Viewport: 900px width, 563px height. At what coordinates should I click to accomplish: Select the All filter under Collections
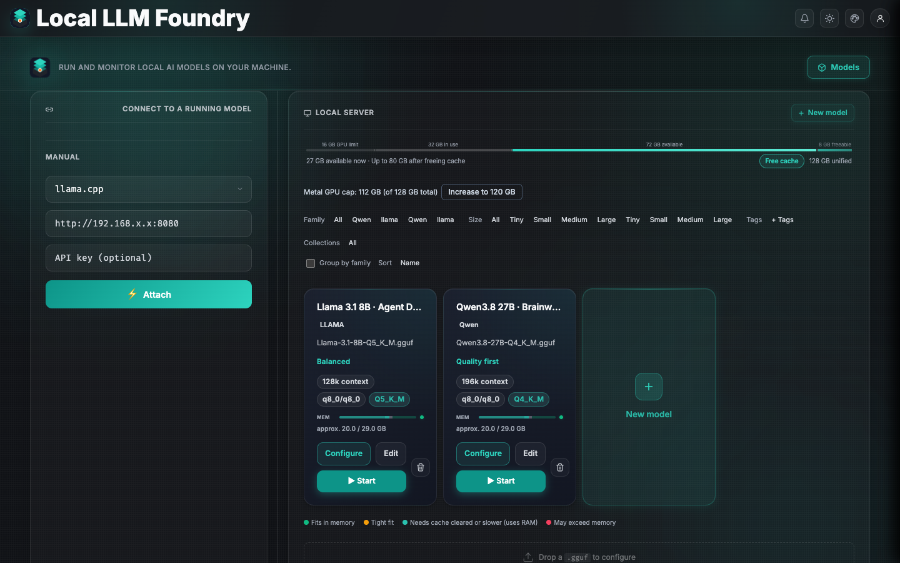tap(352, 243)
